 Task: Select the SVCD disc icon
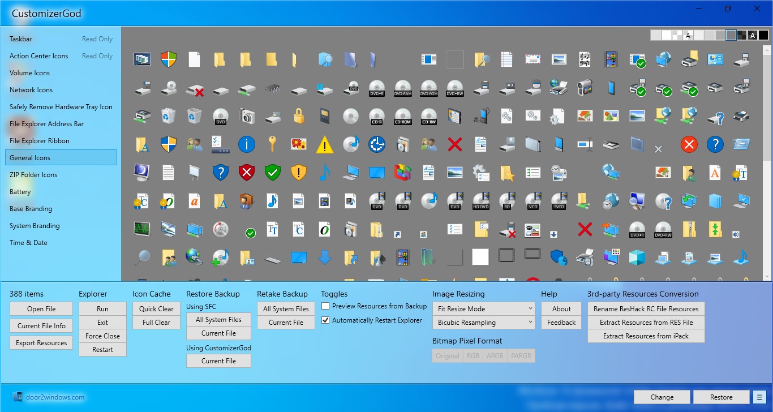(559, 201)
